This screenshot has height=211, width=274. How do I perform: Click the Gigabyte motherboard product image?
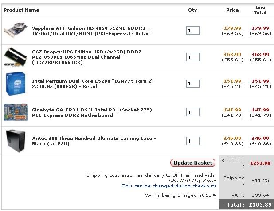15,112
